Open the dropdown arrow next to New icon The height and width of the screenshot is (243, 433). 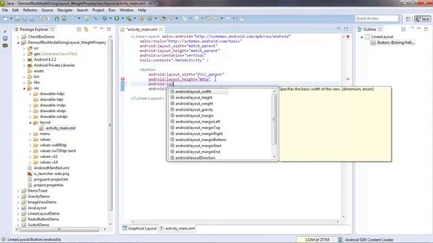coord(11,18)
